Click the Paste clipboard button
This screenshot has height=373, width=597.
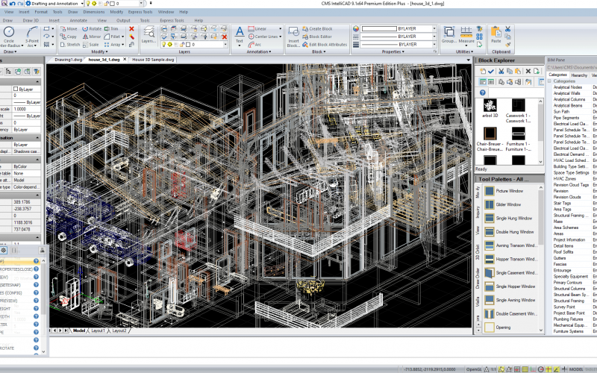[496, 34]
